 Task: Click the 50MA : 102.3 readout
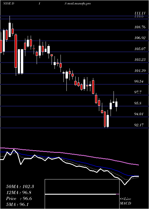(x=20, y=187)
